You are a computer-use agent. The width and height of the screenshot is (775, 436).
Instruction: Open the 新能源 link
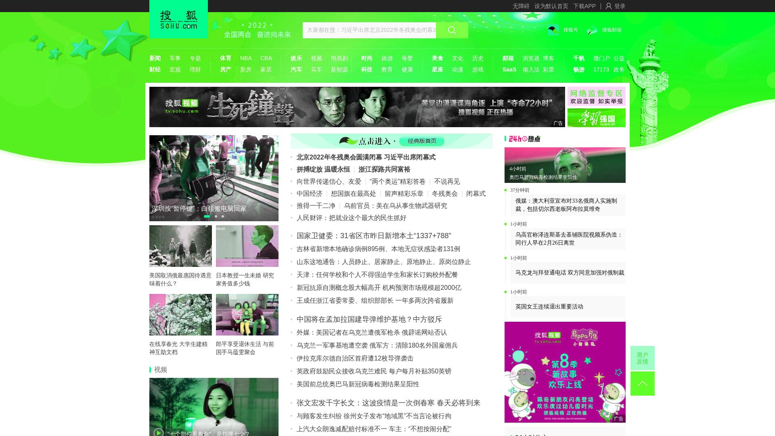pos(339,69)
